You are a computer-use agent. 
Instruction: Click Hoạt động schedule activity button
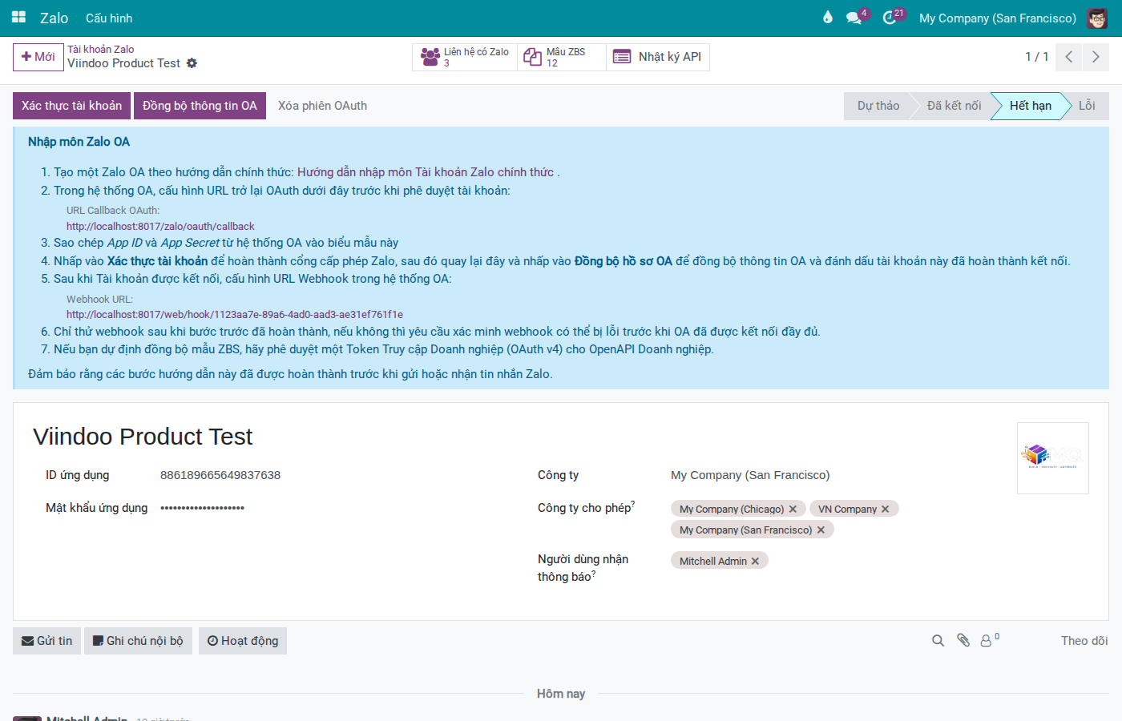243,641
